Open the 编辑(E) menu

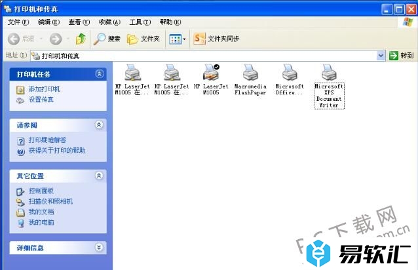click(48, 22)
